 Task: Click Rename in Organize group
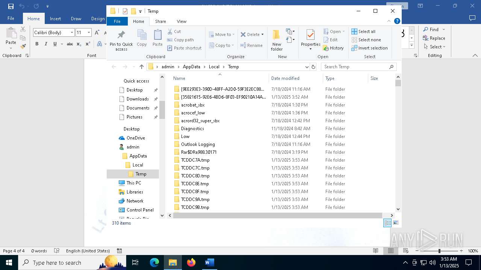(251, 45)
